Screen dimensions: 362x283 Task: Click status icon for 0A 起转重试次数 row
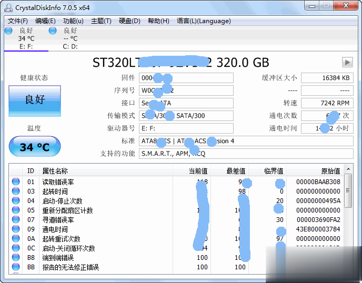coord(16,238)
